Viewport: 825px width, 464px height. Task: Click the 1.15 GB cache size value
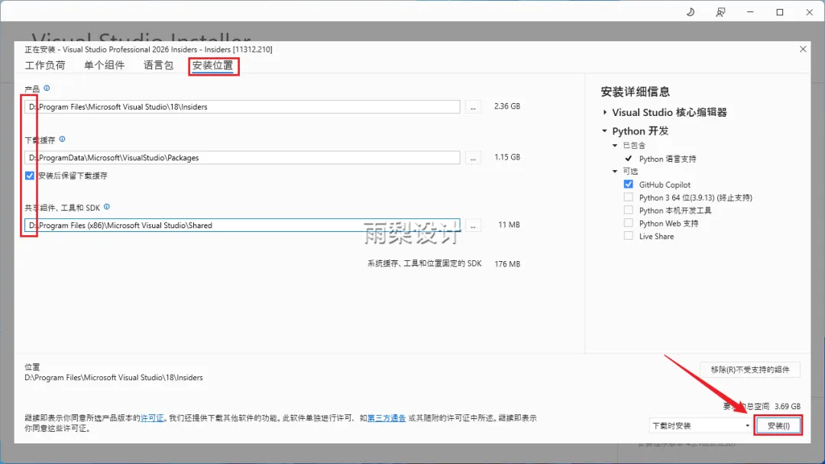[x=507, y=157]
